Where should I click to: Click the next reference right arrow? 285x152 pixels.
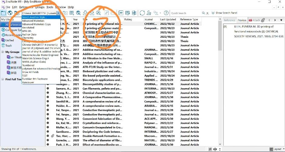click(275, 20)
